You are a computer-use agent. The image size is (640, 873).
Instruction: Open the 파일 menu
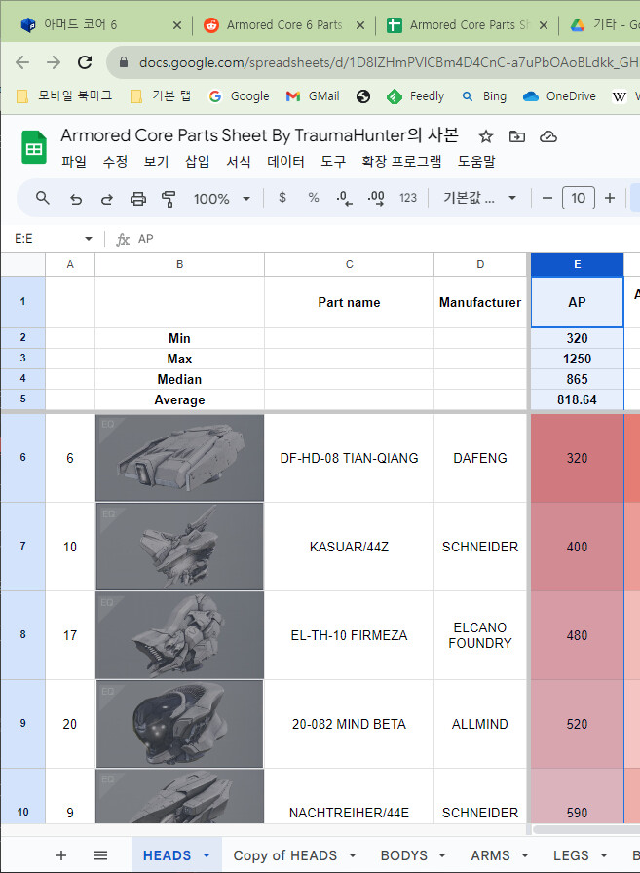(x=74, y=162)
